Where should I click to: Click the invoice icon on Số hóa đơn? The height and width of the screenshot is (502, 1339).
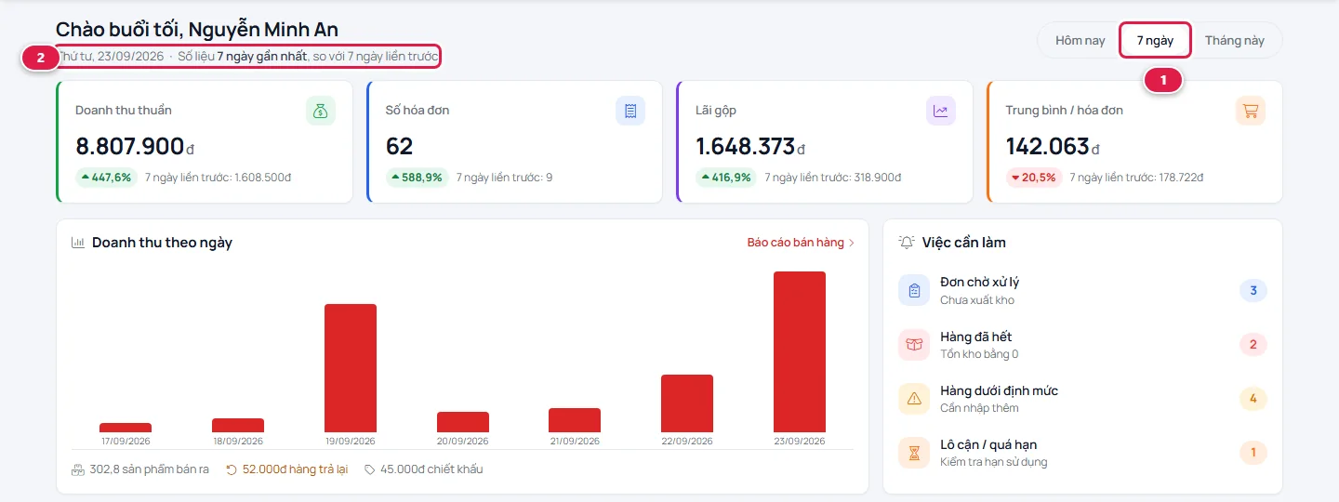point(630,111)
